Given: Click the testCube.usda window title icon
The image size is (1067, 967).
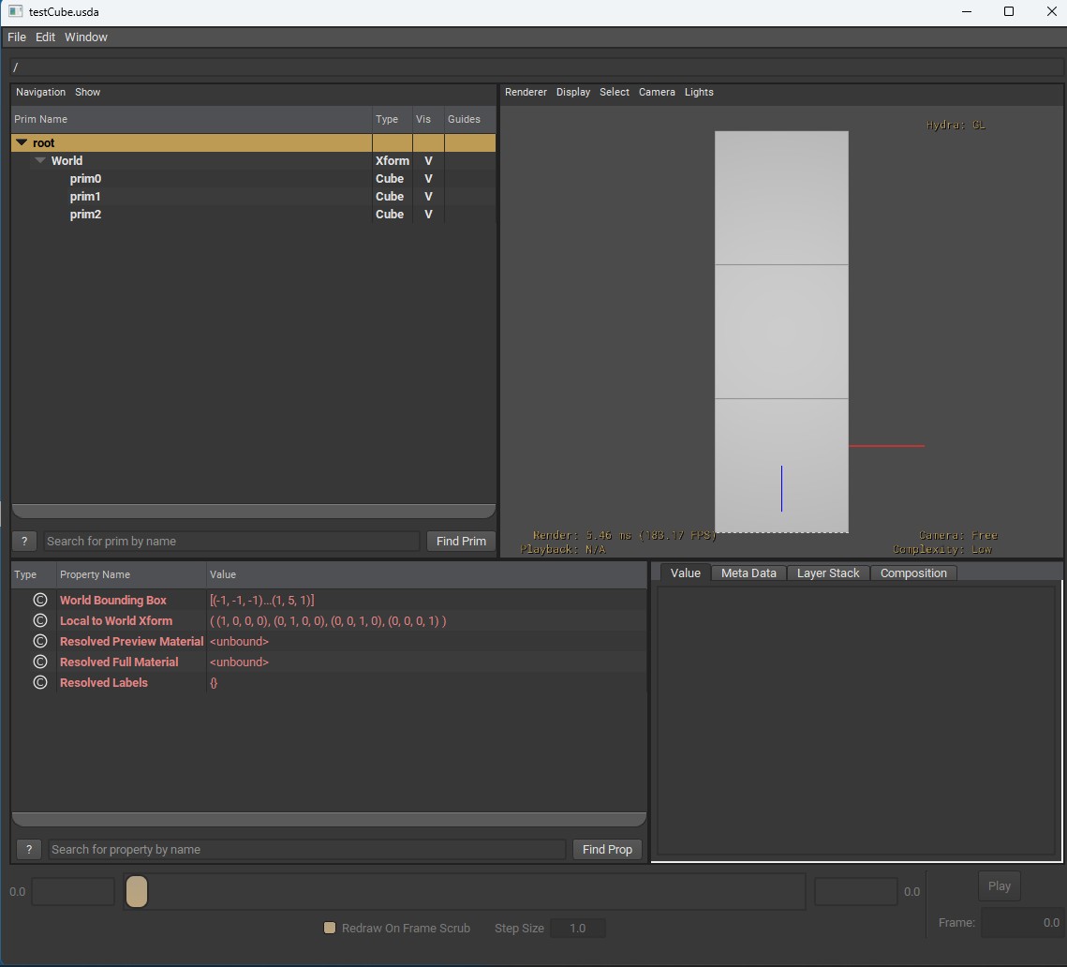Looking at the screenshot, I should point(15,11).
